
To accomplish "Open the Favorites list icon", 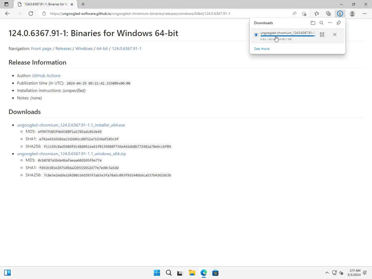I will [317, 14].
